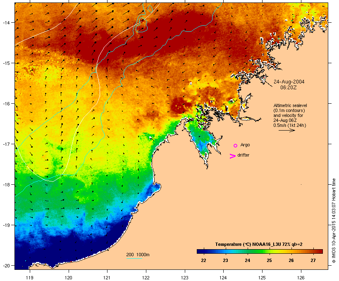The image size is (339, 281).
Task: Click the '24-Aug 06Z' text line
Action: click(x=285, y=120)
